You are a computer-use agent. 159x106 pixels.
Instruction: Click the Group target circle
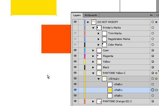[153, 78]
